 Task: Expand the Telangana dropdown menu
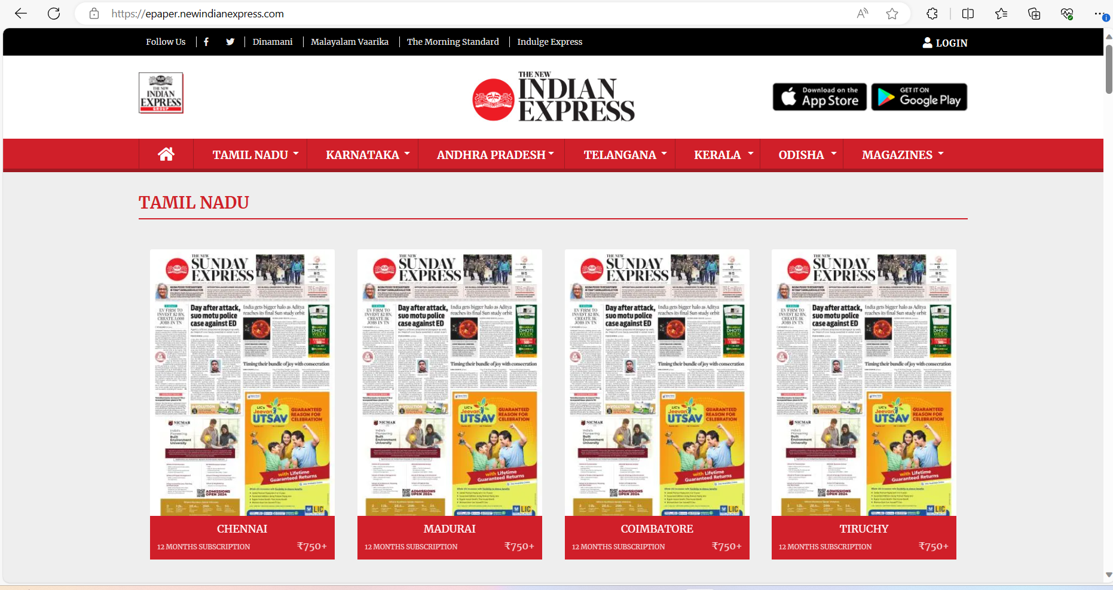pyautogui.click(x=625, y=155)
